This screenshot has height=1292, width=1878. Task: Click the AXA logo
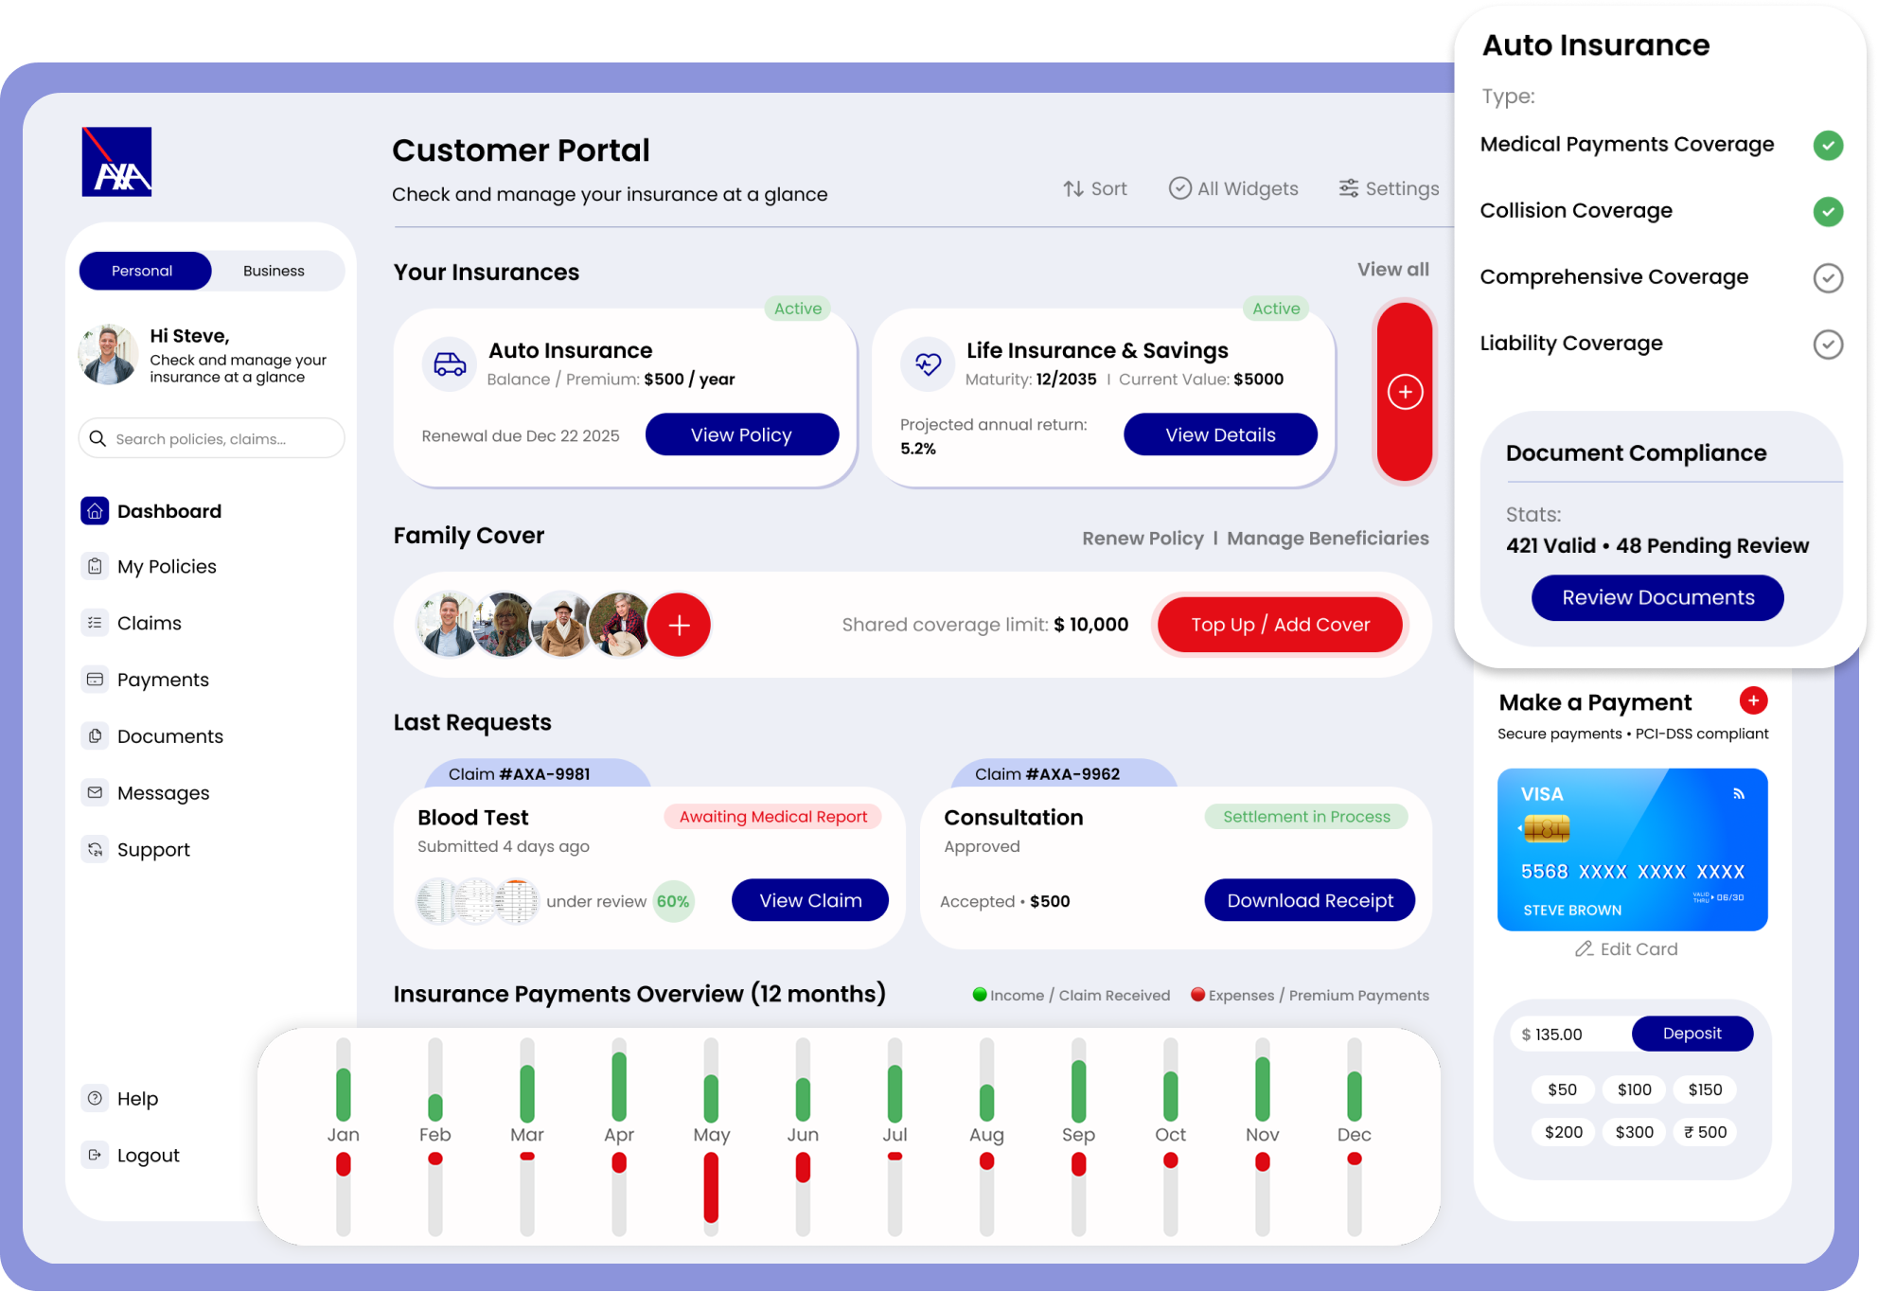pos(116,162)
